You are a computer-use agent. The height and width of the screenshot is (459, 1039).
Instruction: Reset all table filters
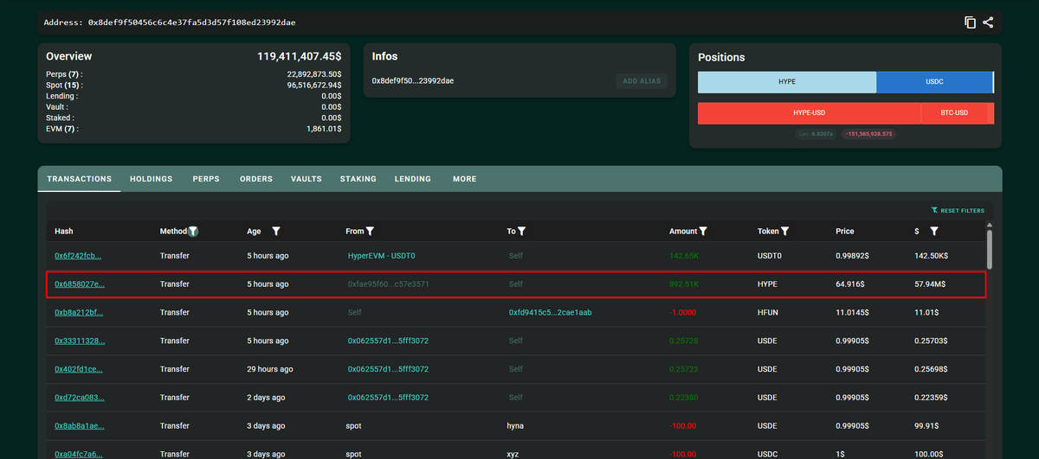pos(958,210)
